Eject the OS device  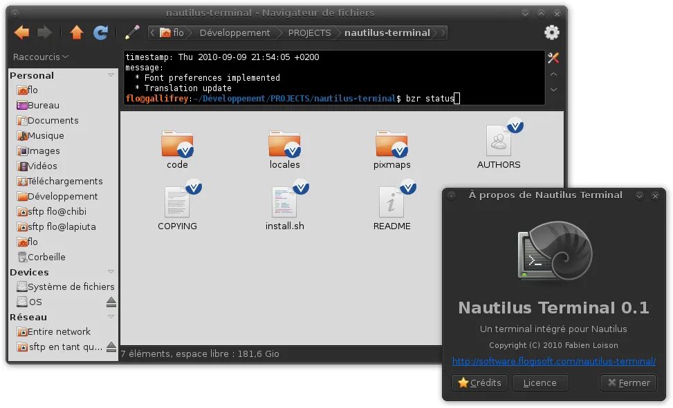click(111, 302)
